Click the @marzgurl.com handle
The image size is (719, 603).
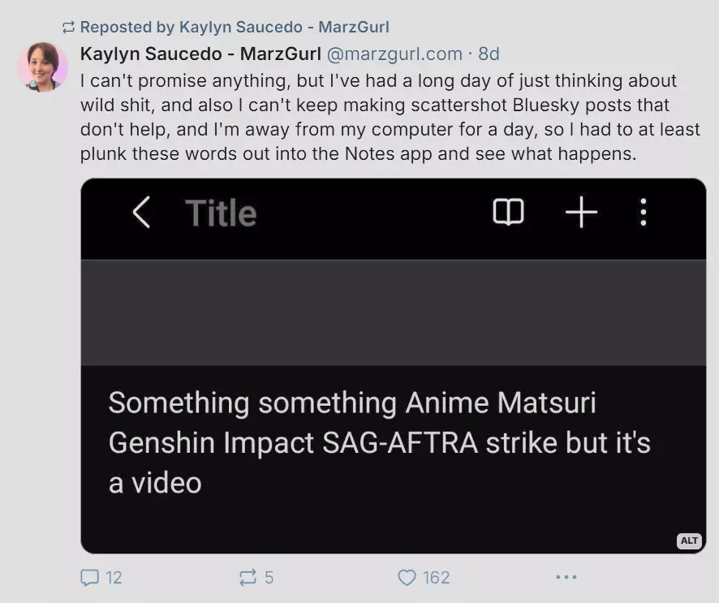[x=394, y=54]
